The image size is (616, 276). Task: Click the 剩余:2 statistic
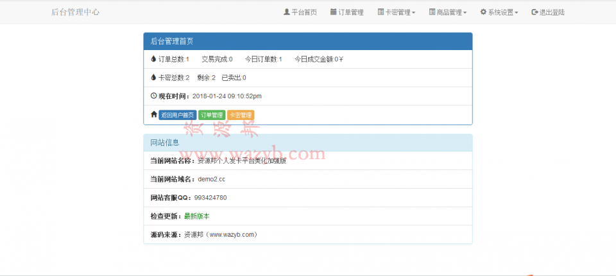[x=207, y=78]
